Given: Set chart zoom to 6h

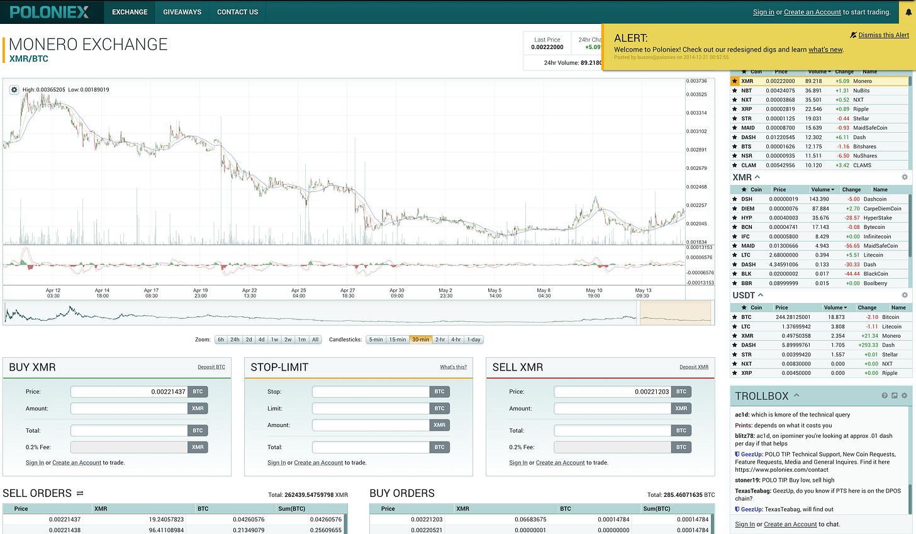Looking at the screenshot, I should (x=221, y=340).
